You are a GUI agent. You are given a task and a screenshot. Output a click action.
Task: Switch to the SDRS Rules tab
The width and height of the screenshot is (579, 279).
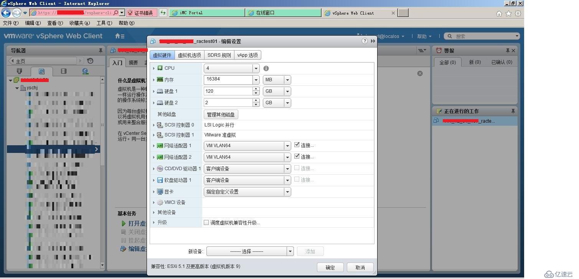coord(219,55)
